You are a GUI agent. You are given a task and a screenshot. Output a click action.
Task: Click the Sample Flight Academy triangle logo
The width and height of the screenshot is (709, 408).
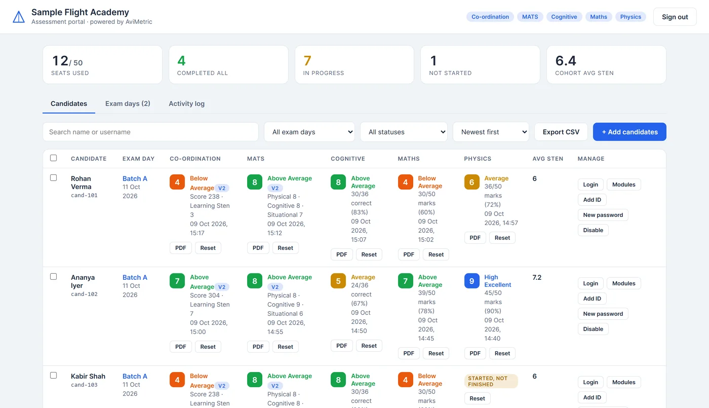(19, 17)
